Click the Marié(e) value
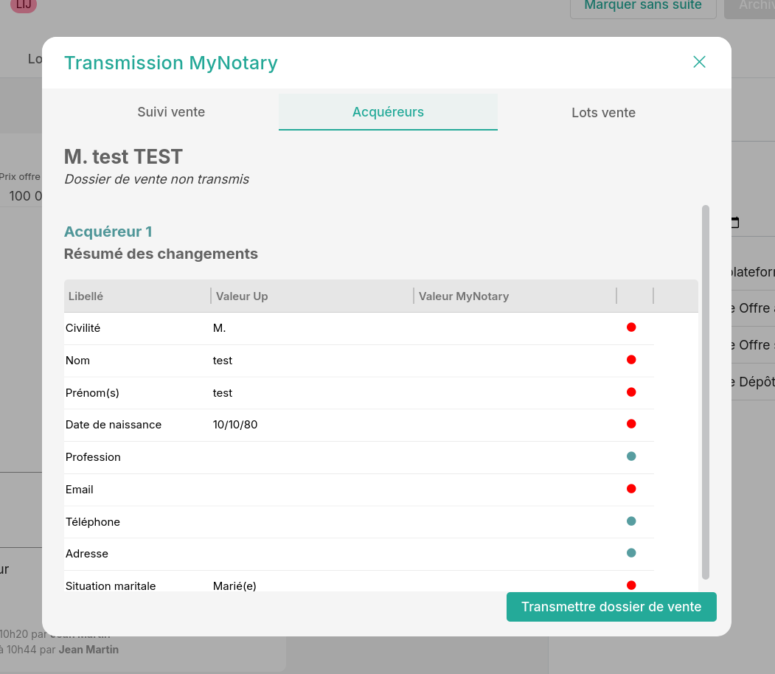The width and height of the screenshot is (775, 674). 234,586
